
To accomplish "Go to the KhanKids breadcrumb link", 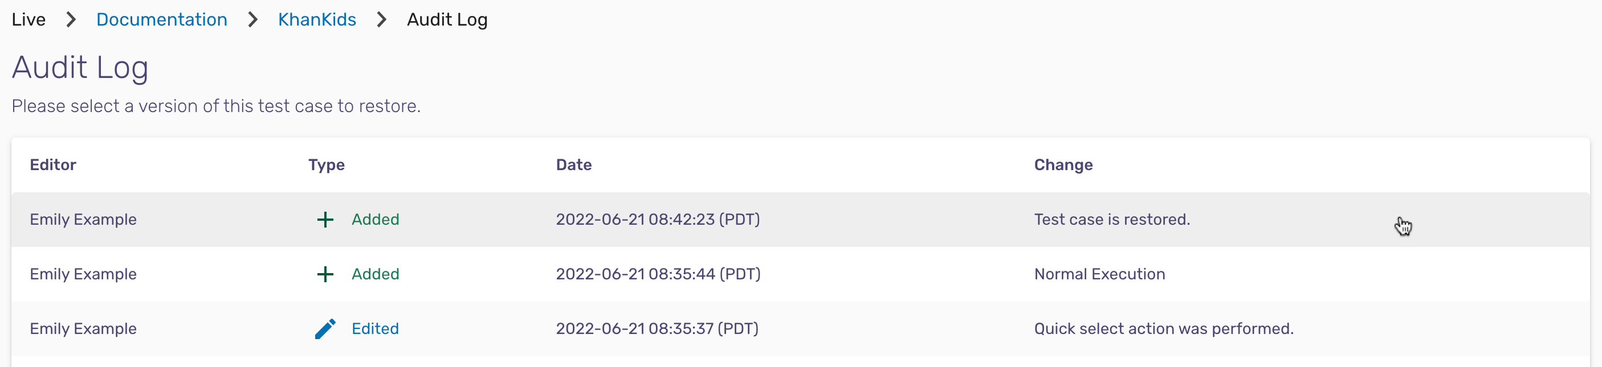I will [x=317, y=20].
